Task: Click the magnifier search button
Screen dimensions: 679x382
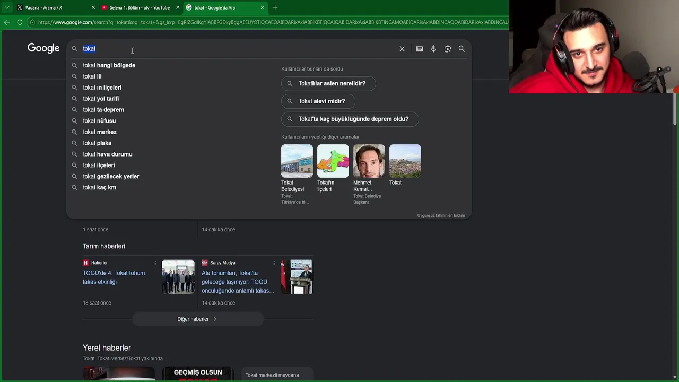Action: pos(462,49)
